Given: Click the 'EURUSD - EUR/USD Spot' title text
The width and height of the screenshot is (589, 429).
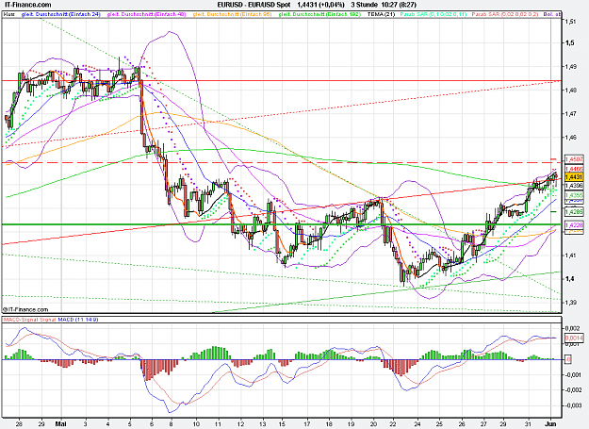Looking at the screenshot, I should click(x=254, y=5).
